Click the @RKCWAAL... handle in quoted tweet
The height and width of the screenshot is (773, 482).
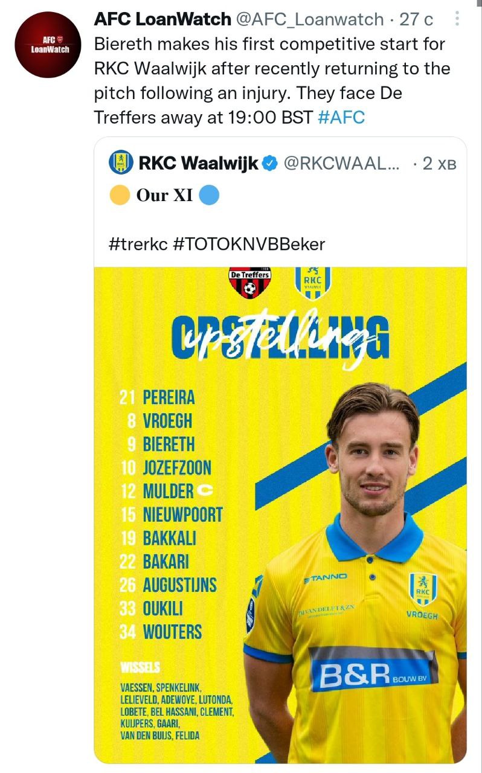[341, 163]
